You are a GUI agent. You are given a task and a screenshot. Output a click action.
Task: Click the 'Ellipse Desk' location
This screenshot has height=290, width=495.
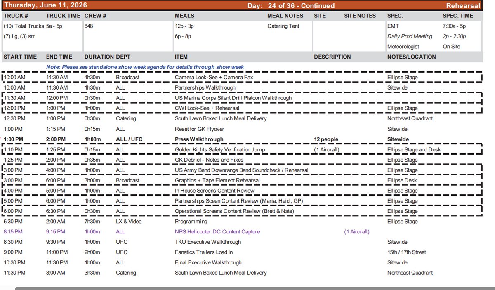[x=402, y=181]
